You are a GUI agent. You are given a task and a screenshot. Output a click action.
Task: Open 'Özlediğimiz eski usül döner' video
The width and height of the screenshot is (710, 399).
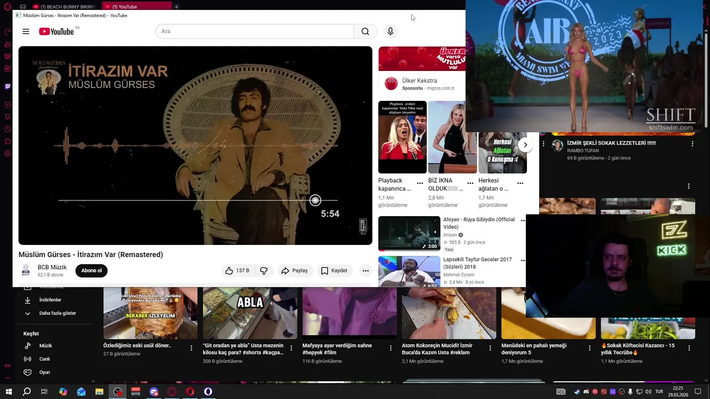click(x=150, y=313)
